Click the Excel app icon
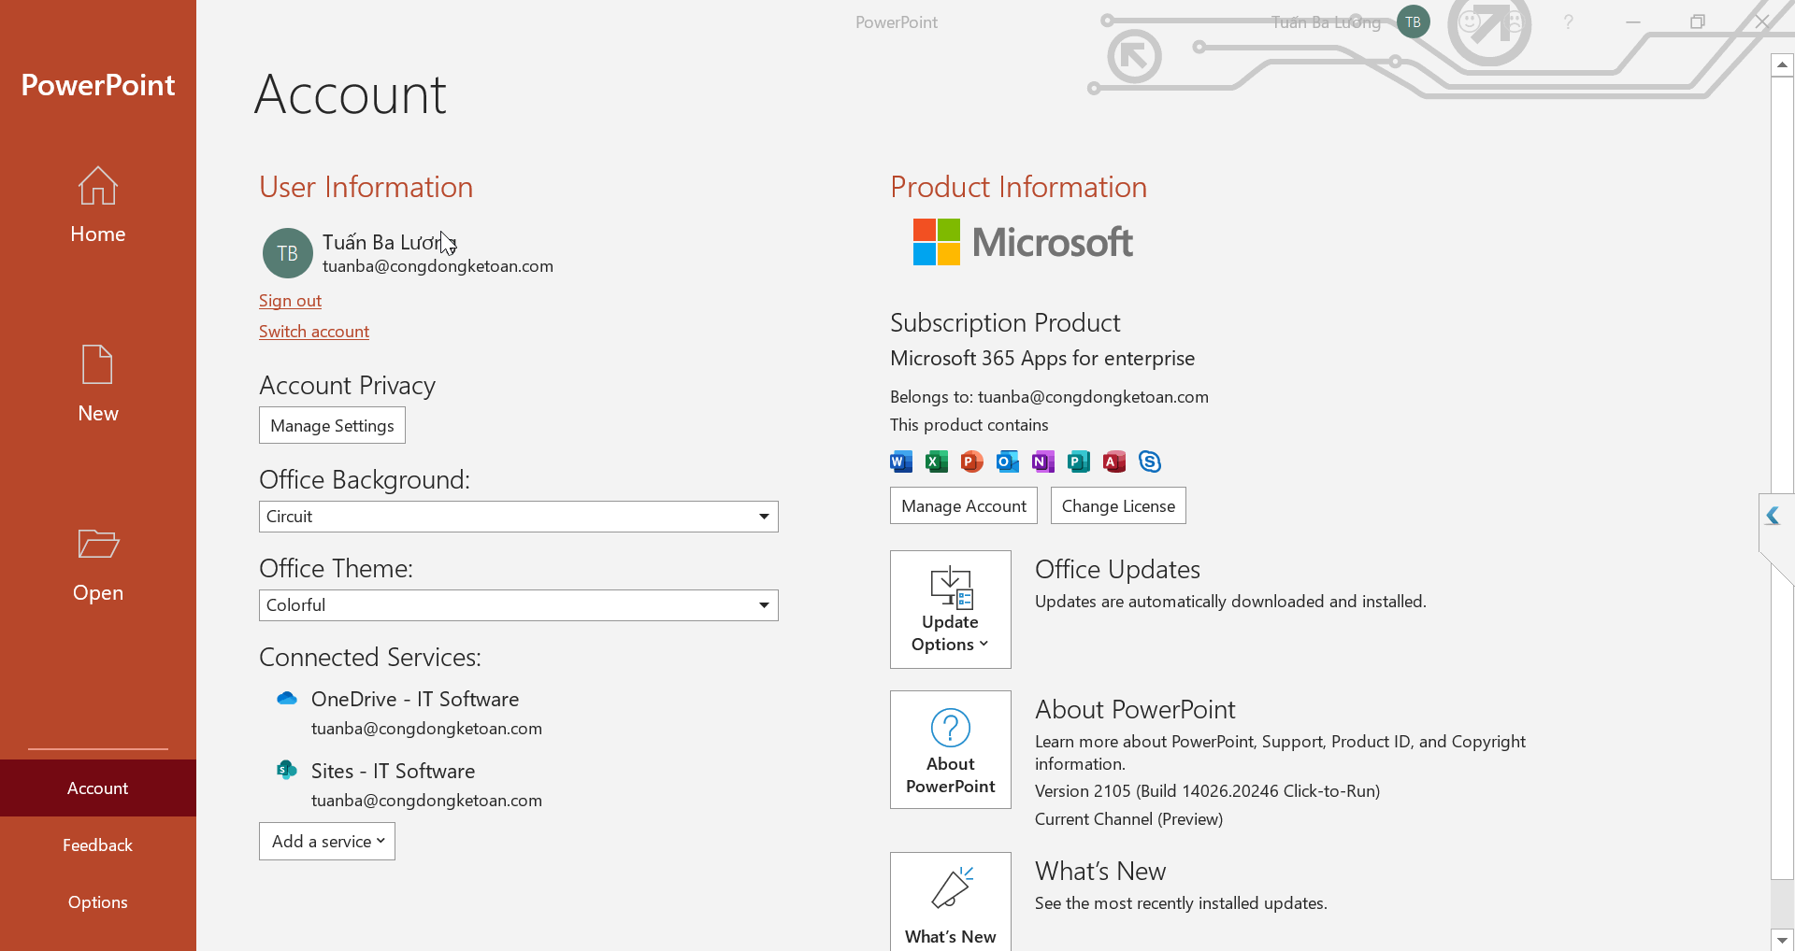The image size is (1795, 951). [x=937, y=461]
